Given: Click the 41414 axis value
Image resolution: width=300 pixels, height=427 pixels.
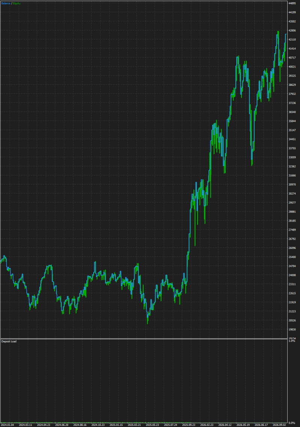Looking at the screenshot, I should tap(292, 48).
